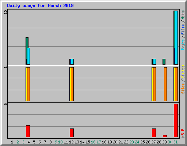Select the green Hits bar for day 29
This screenshot has width=187, height=146.
(164, 62)
